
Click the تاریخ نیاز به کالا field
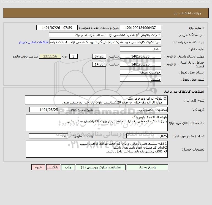[49, 110]
